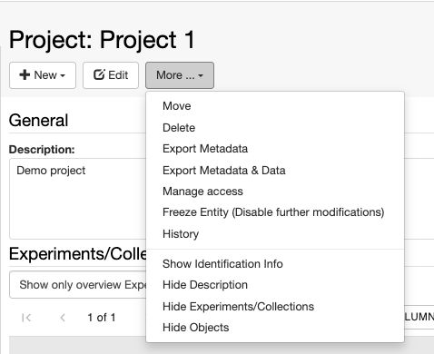Go to previous page chevron icon
Screen dimensions: 434x354
(63, 318)
